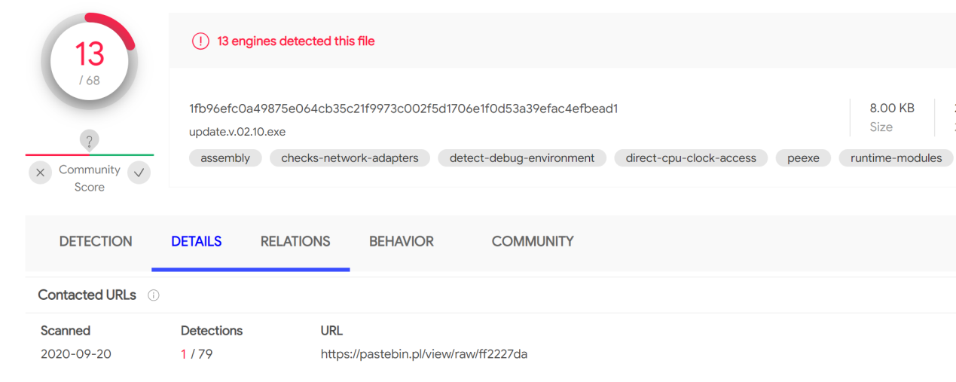This screenshot has height=382, width=956.
Task: Open the DETECTION tab
Action: pyautogui.click(x=96, y=241)
